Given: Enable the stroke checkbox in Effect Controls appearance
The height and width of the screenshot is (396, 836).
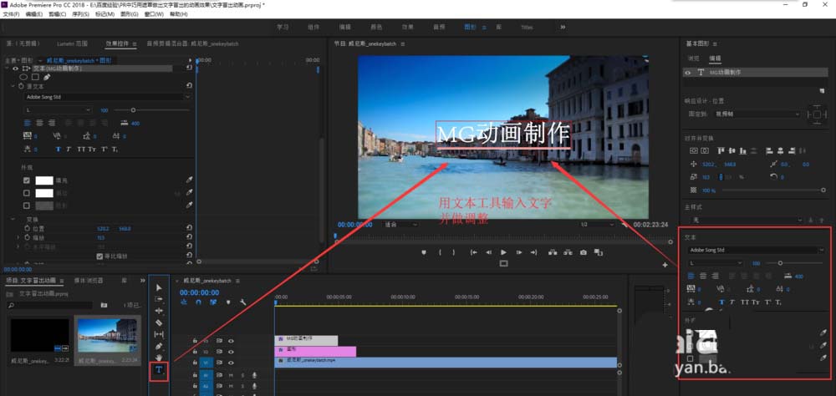Looking at the screenshot, I should [27, 193].
